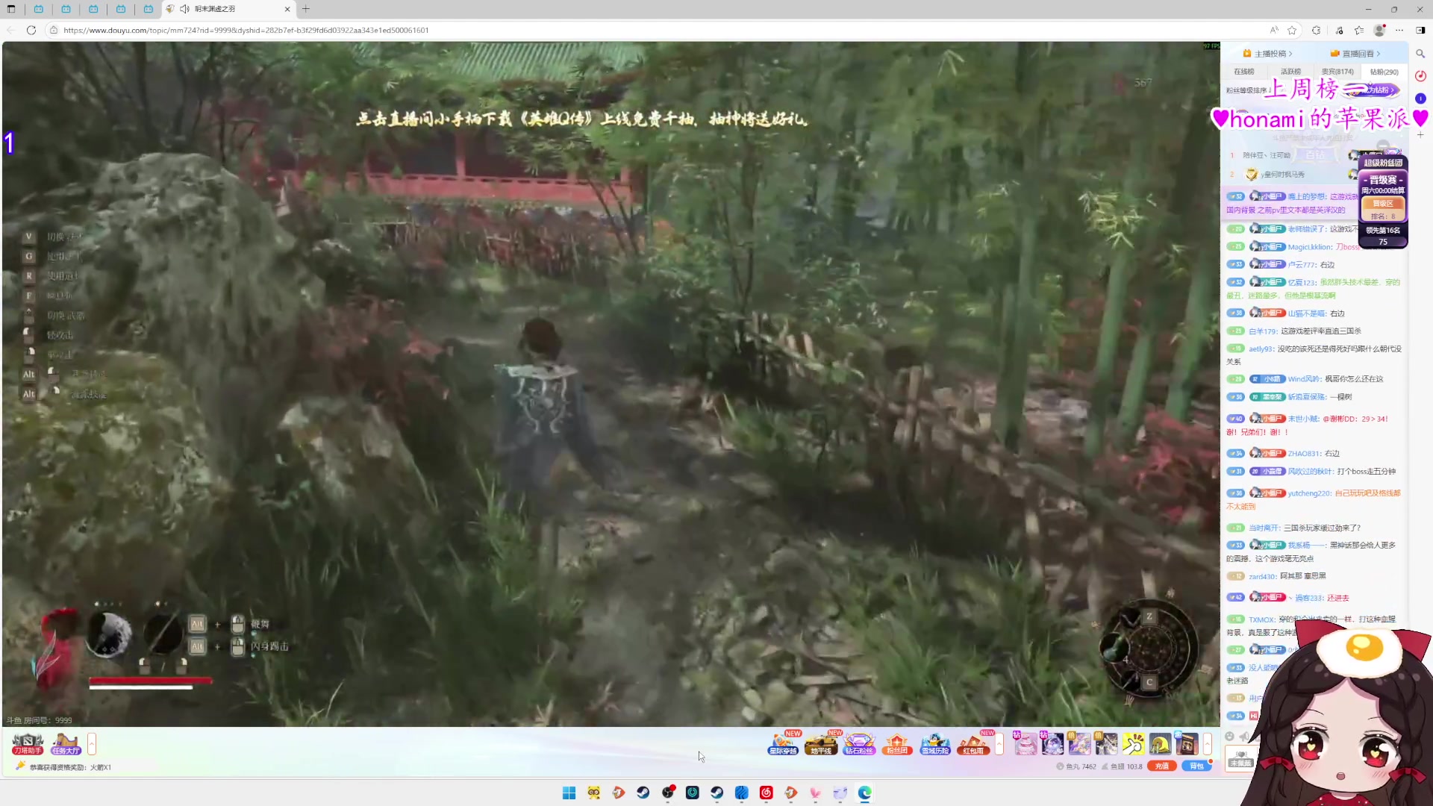Mute the tab via speaker icon
1433x806 pixels.
[x=184, y=9]
